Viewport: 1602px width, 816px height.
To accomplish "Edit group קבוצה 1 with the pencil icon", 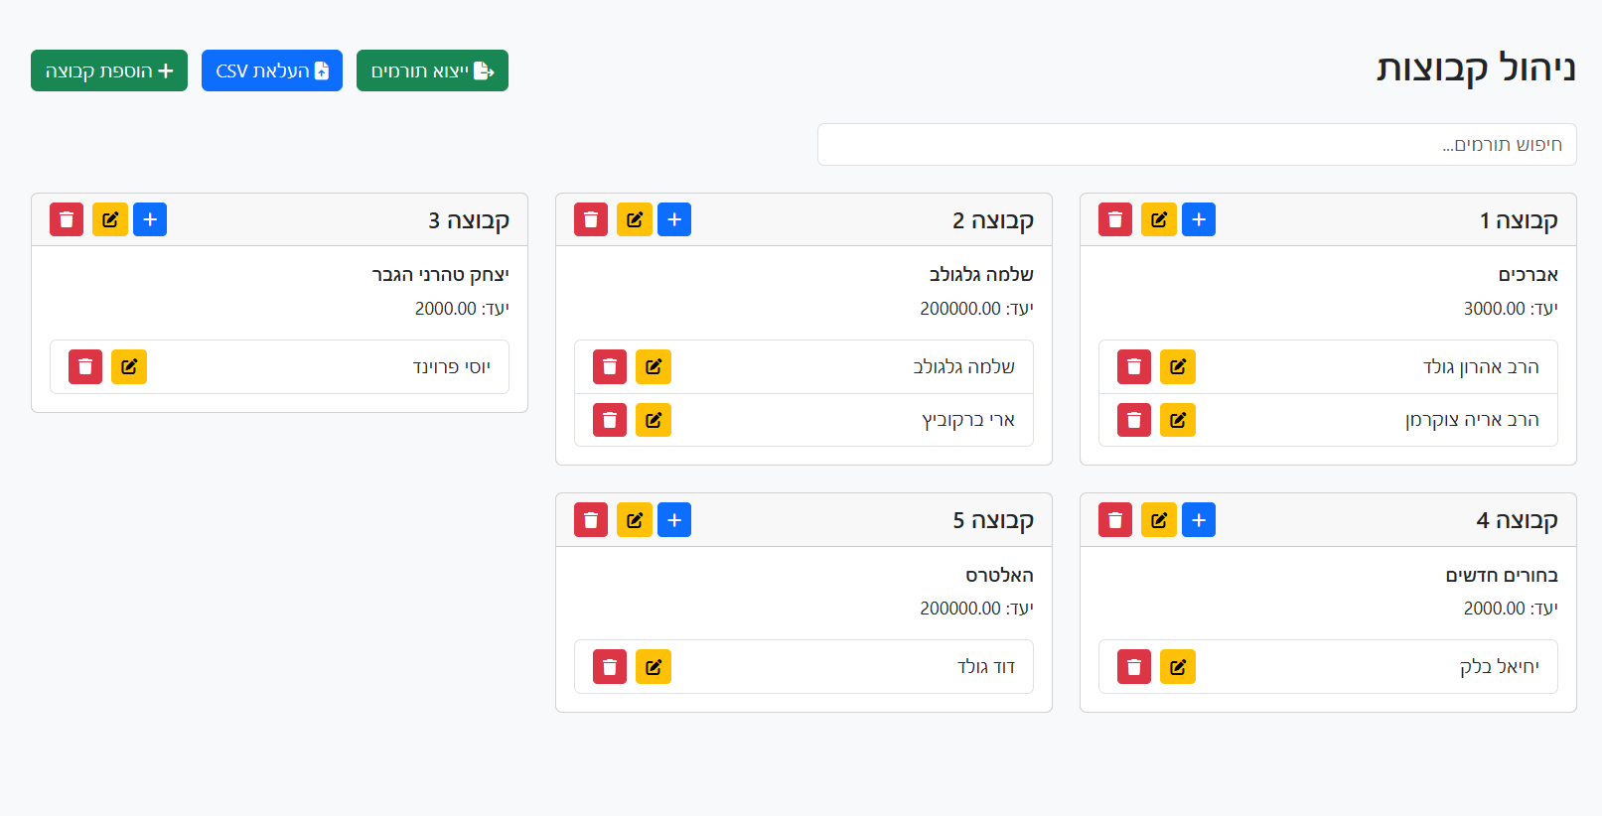I will point(1158,219).
